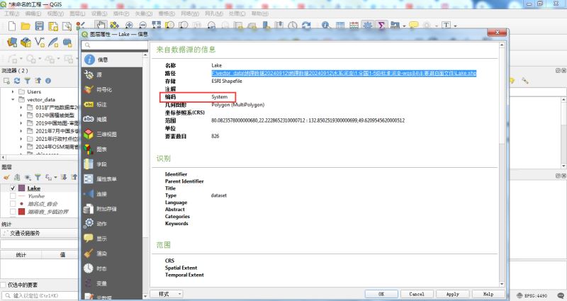This screenshot has width=567, height=301.
Task: Open the 图层 menu
Action: click(x=77, y=13)
